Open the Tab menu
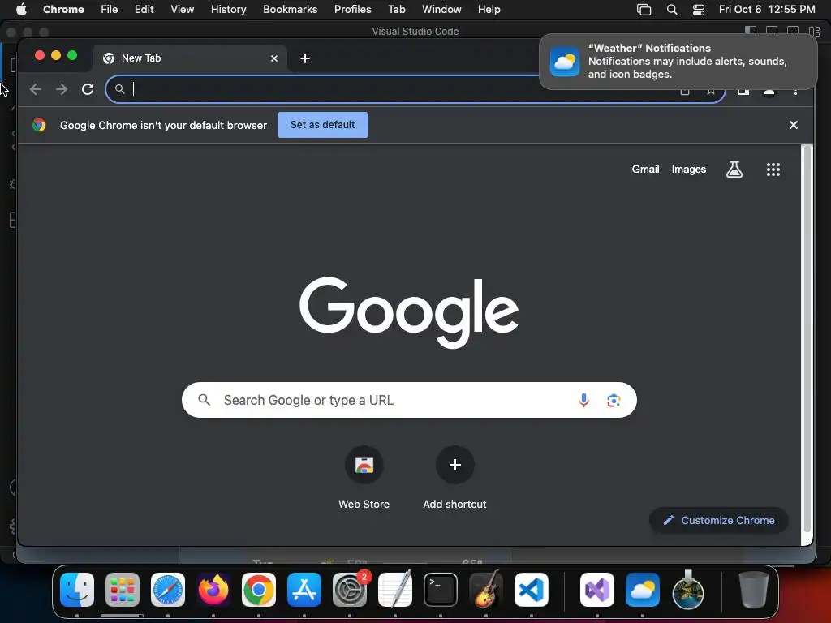Image resolution: width=831 pixels, height=623 pixels. [396, 10]
